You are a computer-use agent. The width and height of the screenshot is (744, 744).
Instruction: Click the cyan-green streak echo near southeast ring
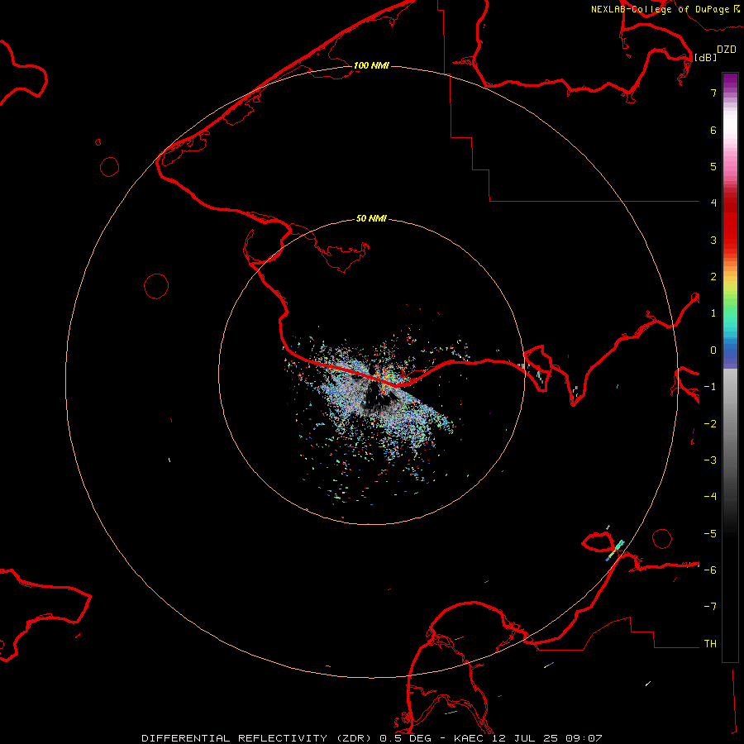pos(615,550)
